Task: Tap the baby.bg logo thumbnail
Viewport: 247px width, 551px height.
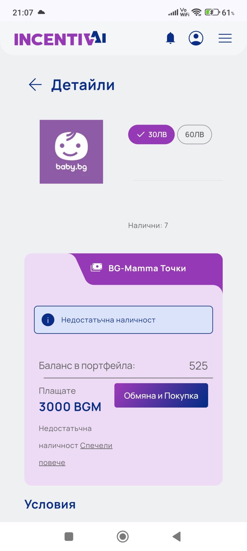Action: pyautogui.click(x=71, y=152)
